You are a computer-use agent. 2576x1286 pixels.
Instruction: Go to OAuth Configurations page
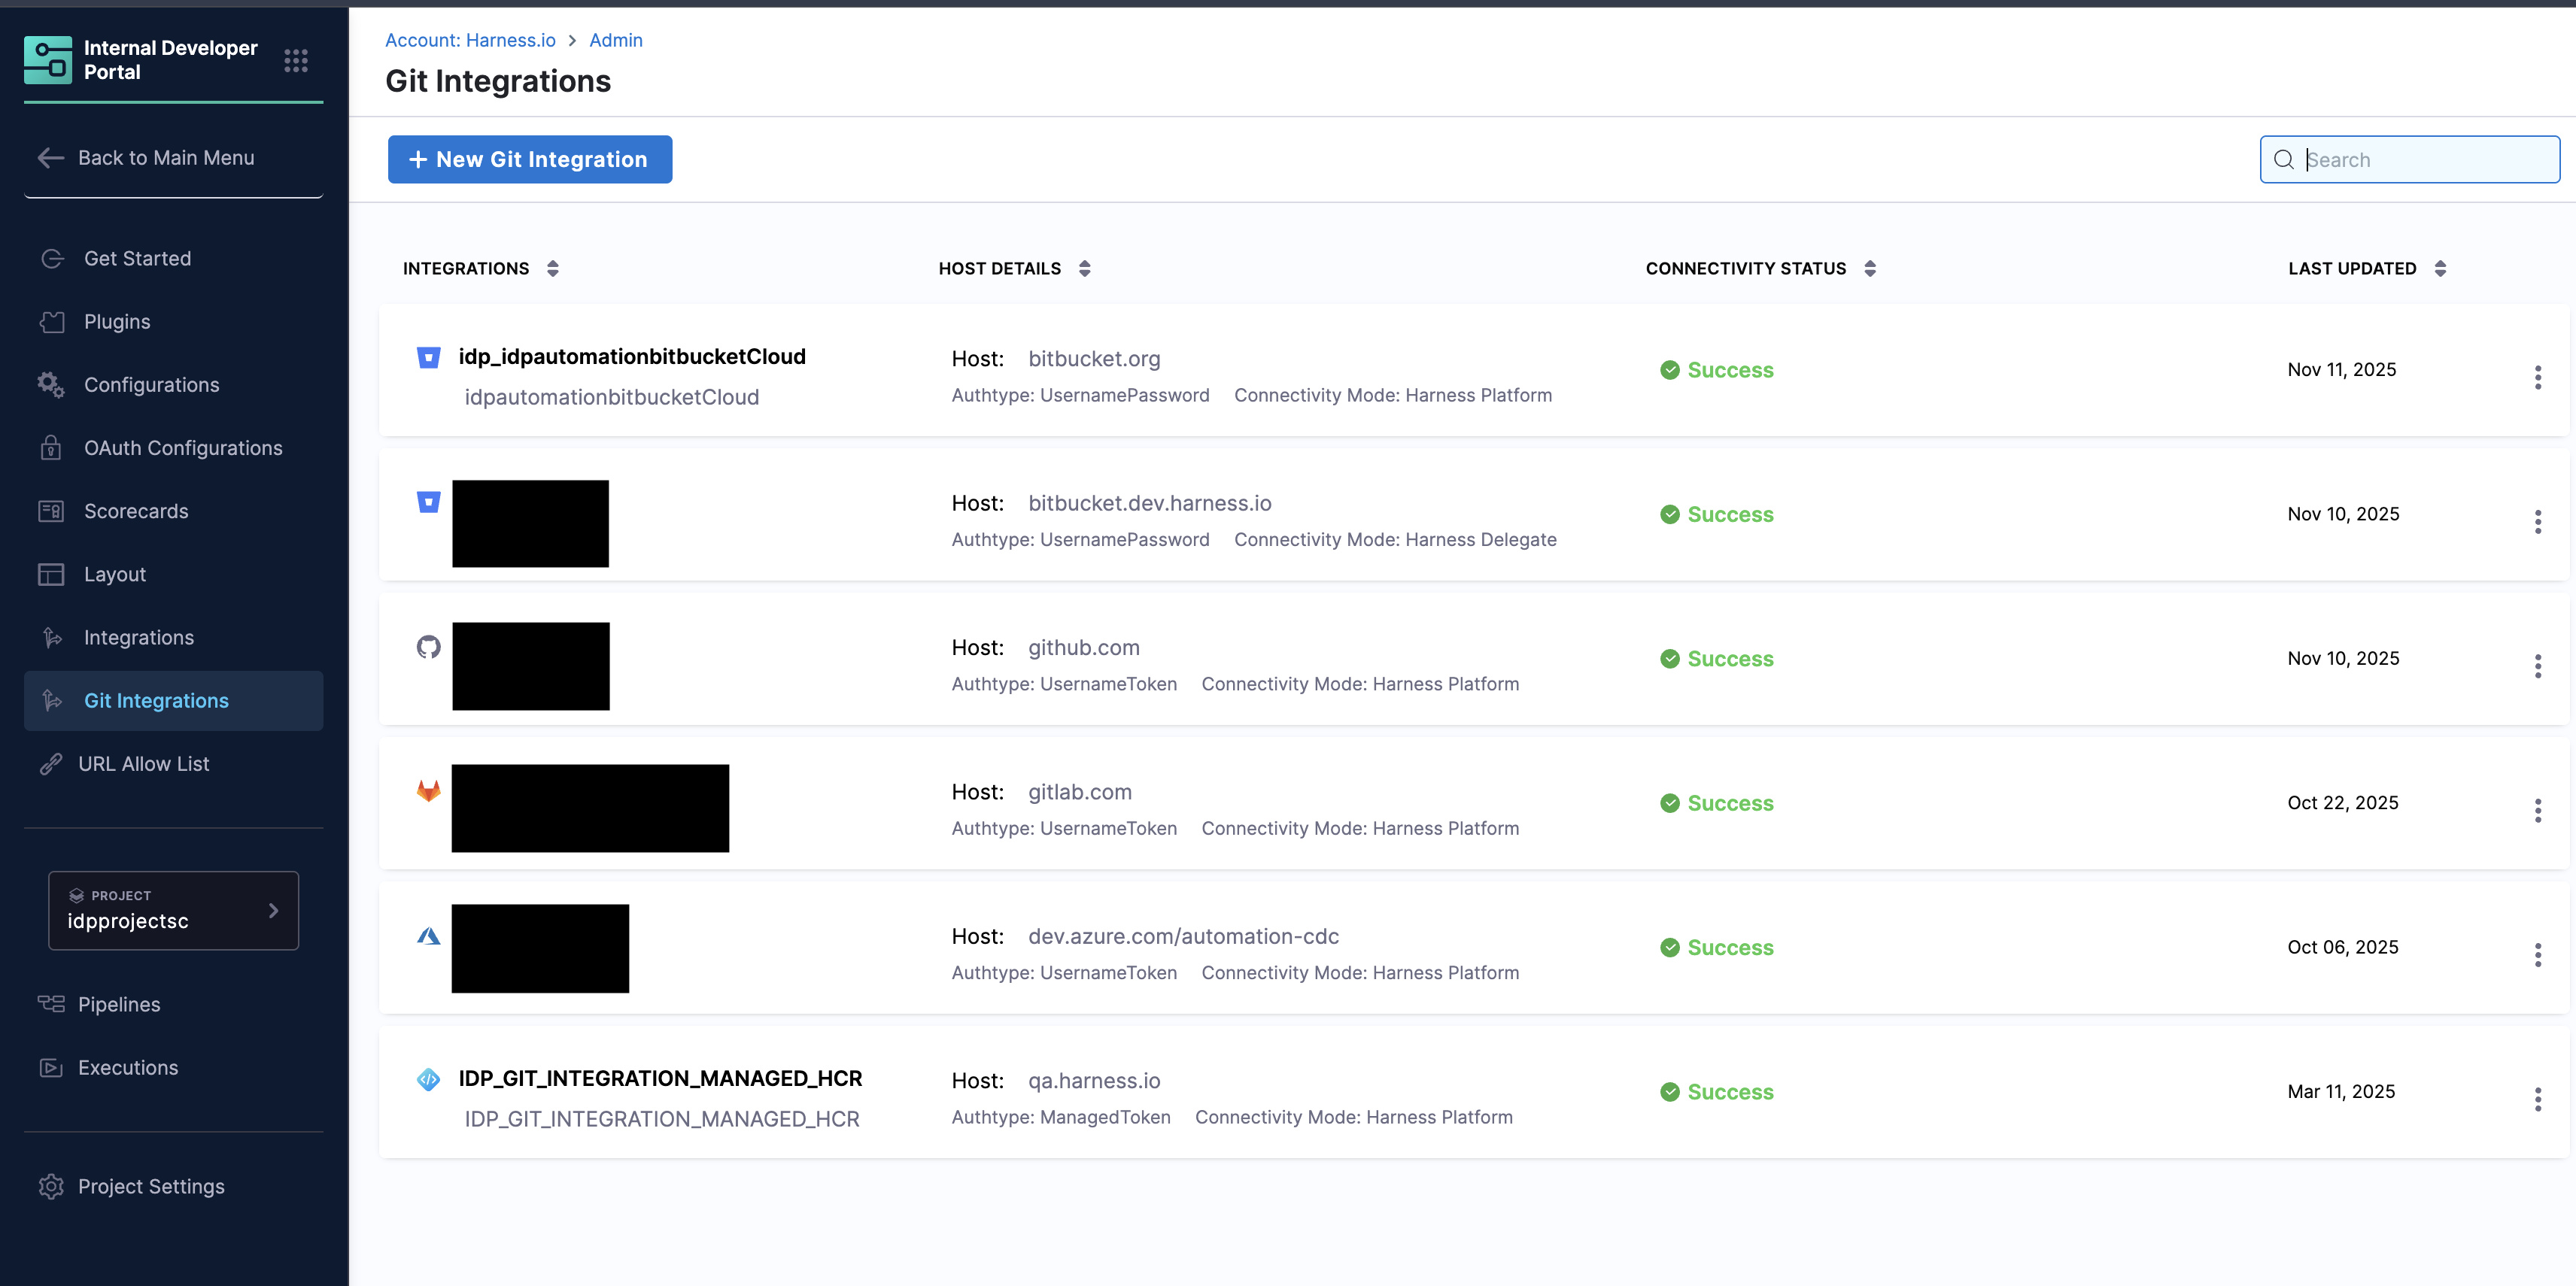tap(183, 448)
